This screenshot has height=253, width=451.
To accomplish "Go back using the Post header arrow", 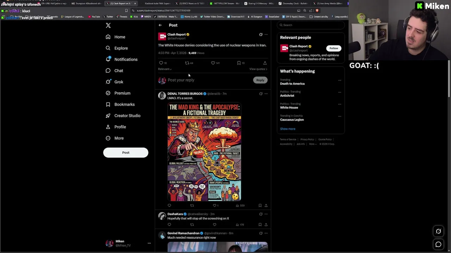I will tap(160, 25).
